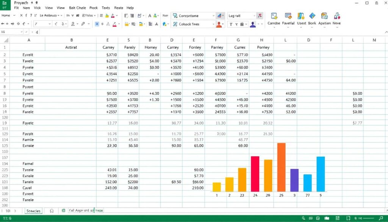
Task: Click the blue and yellow shape icon
Action: coord(164,24)
